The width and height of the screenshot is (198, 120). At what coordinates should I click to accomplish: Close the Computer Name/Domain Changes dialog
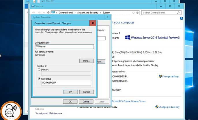click(x=93, y=23)
